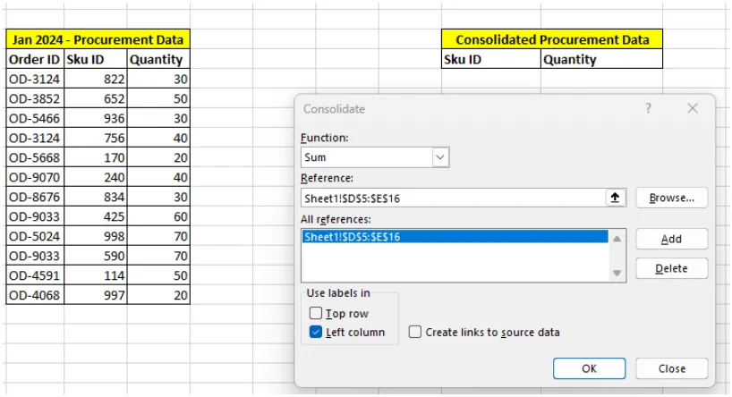Select Quantity cell in Sku 998 row

click(x=158, y=236)
